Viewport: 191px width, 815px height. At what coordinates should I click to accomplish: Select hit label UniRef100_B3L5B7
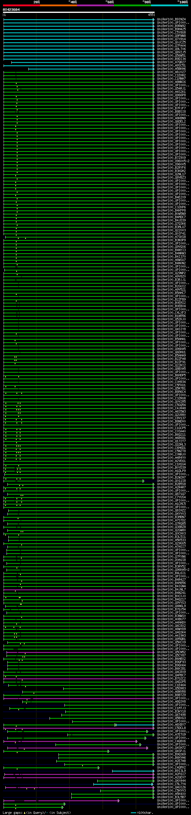[x=172, y=797]
